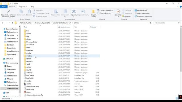
Task: Open Easy access (Простой доступ) dropdown
Action: tap(105, 13)
